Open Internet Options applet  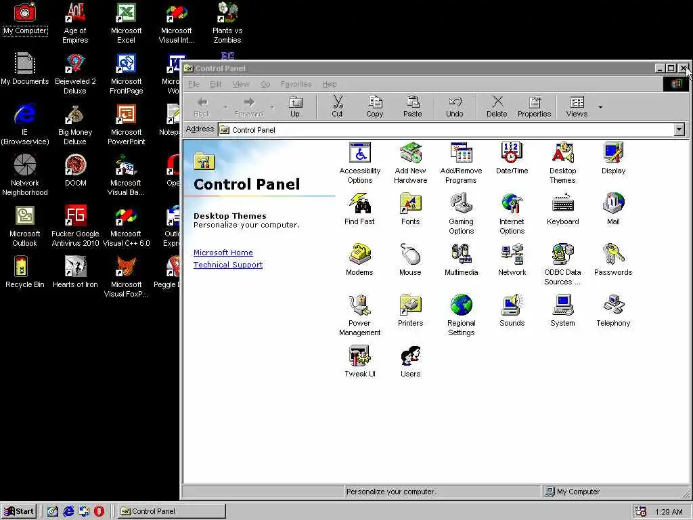pyautogui.click(x=512, y=213)
